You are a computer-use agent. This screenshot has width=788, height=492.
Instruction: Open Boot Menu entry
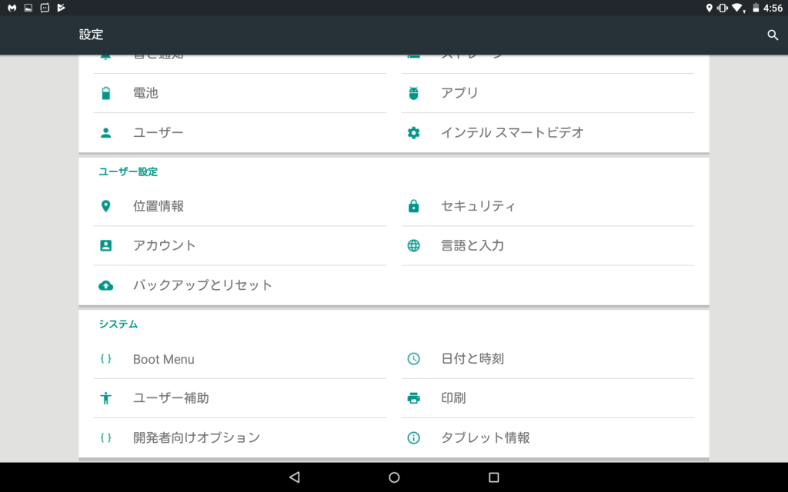(163, 359)
